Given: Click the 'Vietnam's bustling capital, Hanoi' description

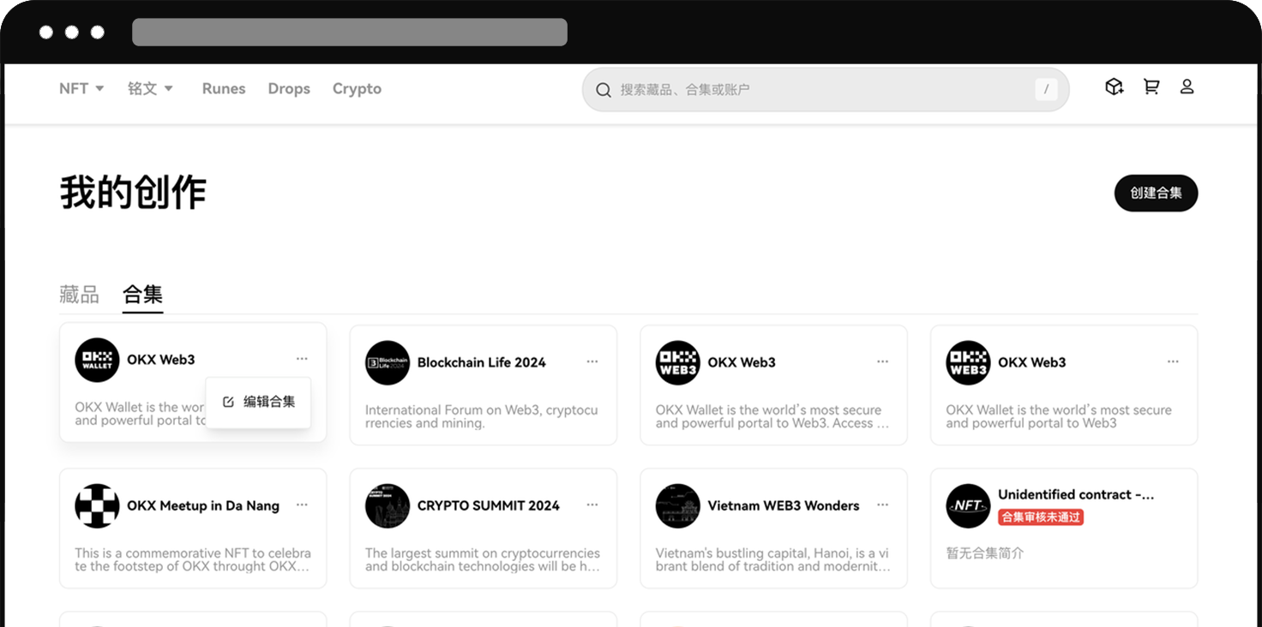Looking at the screenshot, I should [x=773, y=559].
